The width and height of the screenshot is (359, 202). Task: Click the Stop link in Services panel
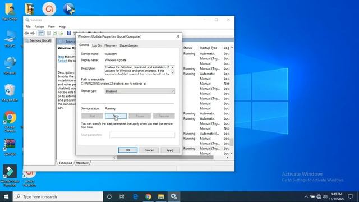(x=61, y=57)
